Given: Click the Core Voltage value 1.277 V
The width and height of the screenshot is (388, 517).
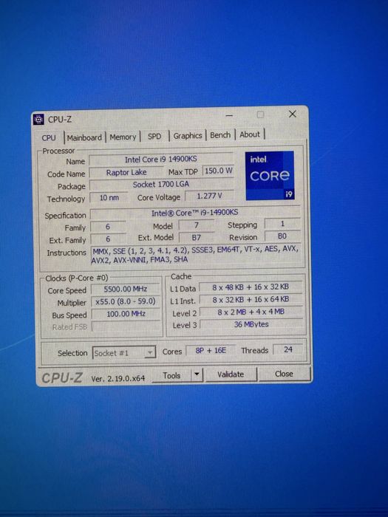Looking at the screenshot, I should [209, 196].
